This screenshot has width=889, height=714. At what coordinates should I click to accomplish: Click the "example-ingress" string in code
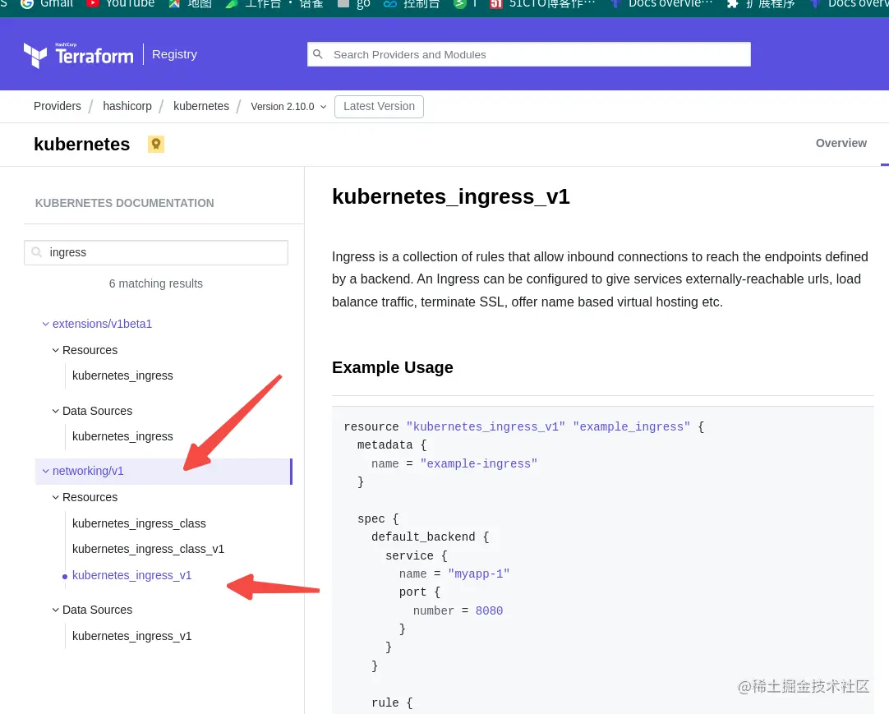[478, 463]
